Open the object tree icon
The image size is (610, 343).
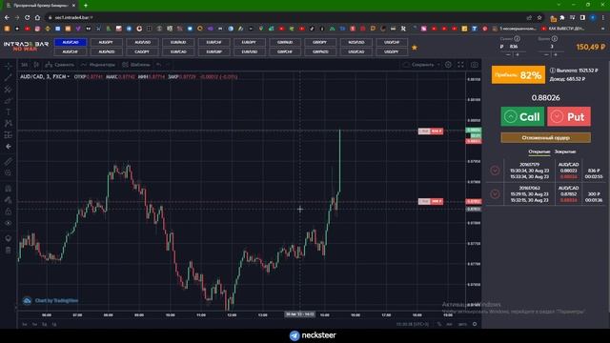[x=9, y=238]
